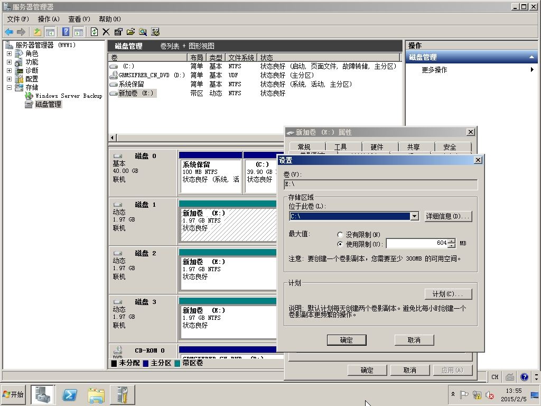Open the 操作(A) menu
Screen dimensions: 541x406
(x=49, y=19)
